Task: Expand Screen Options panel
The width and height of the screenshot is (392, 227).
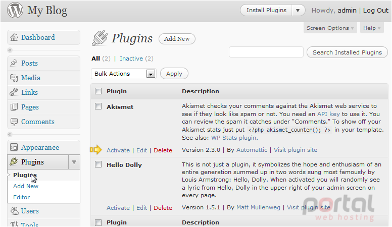Action: tap(330, 28)
